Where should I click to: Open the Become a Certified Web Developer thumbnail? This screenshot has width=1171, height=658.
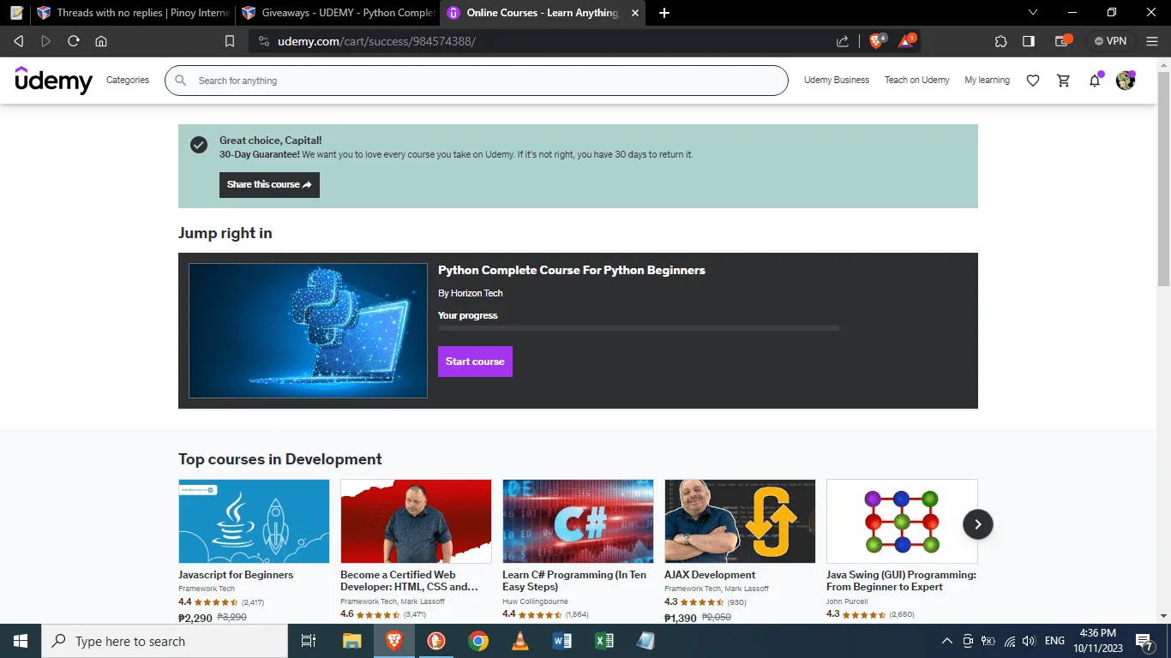(416, 521)
